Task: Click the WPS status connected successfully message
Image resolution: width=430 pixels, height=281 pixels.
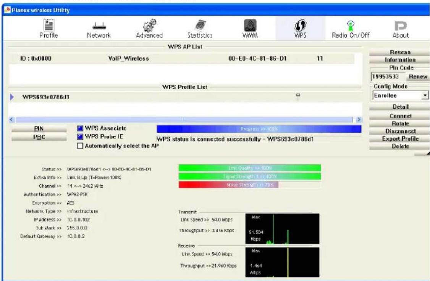Action: pyautogui.click(x=235, y=139)
